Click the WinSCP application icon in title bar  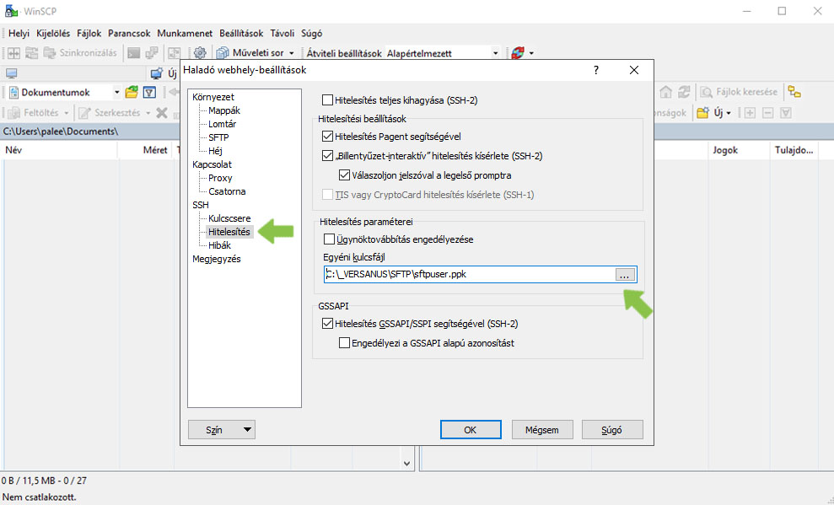11,11
